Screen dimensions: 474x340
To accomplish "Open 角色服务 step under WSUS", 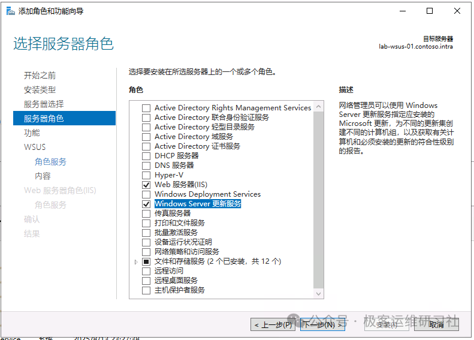I will click(x=50, y=161).
